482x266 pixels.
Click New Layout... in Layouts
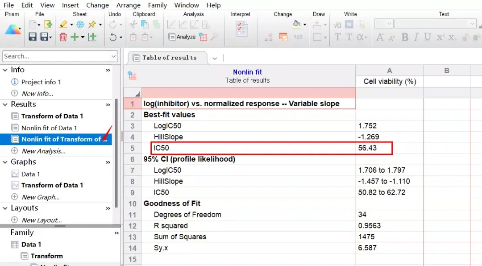click(42, 220)
